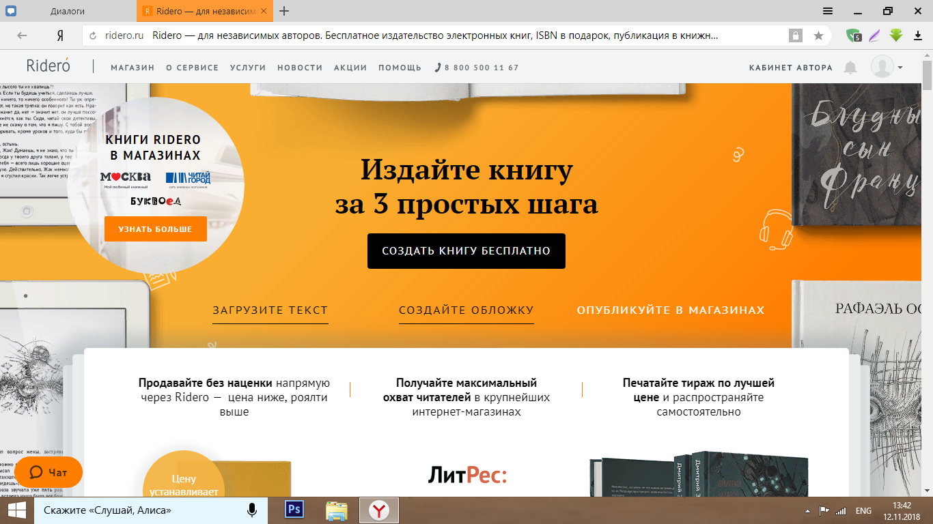Open the browser hamburger menu
The image size is (933, 524).
click(x=827, y=11)
